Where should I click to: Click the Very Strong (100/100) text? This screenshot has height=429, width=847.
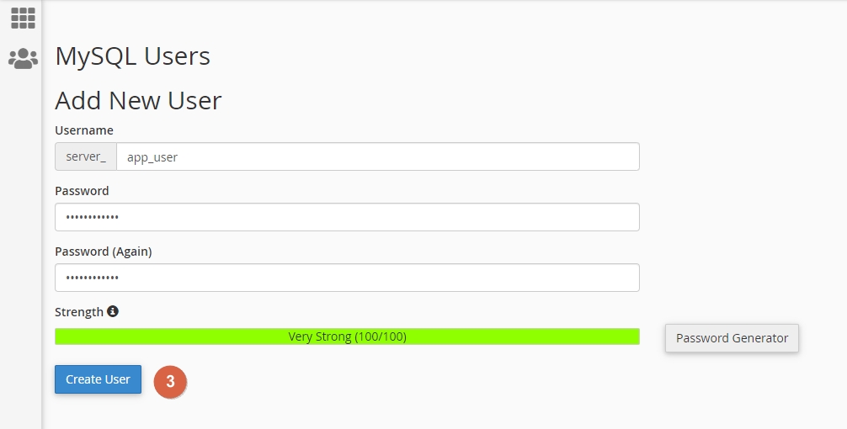(347, 336)
